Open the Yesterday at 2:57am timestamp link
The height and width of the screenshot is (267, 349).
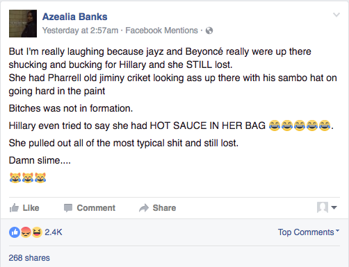pos(80,31)
